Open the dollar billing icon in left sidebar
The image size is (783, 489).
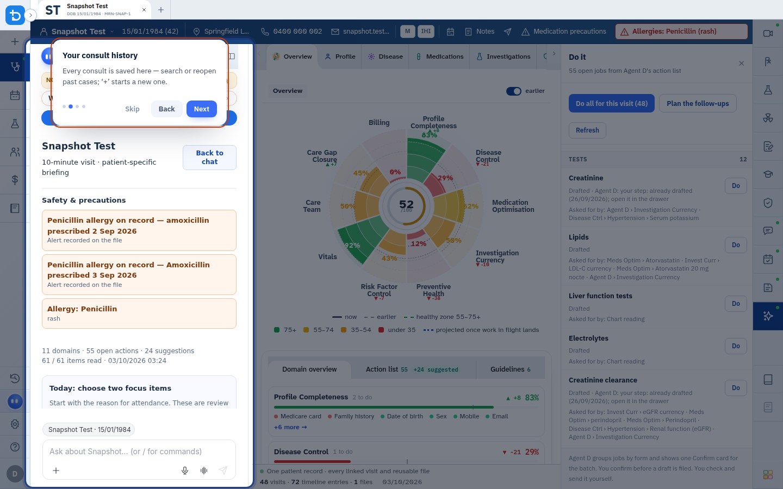15,180
